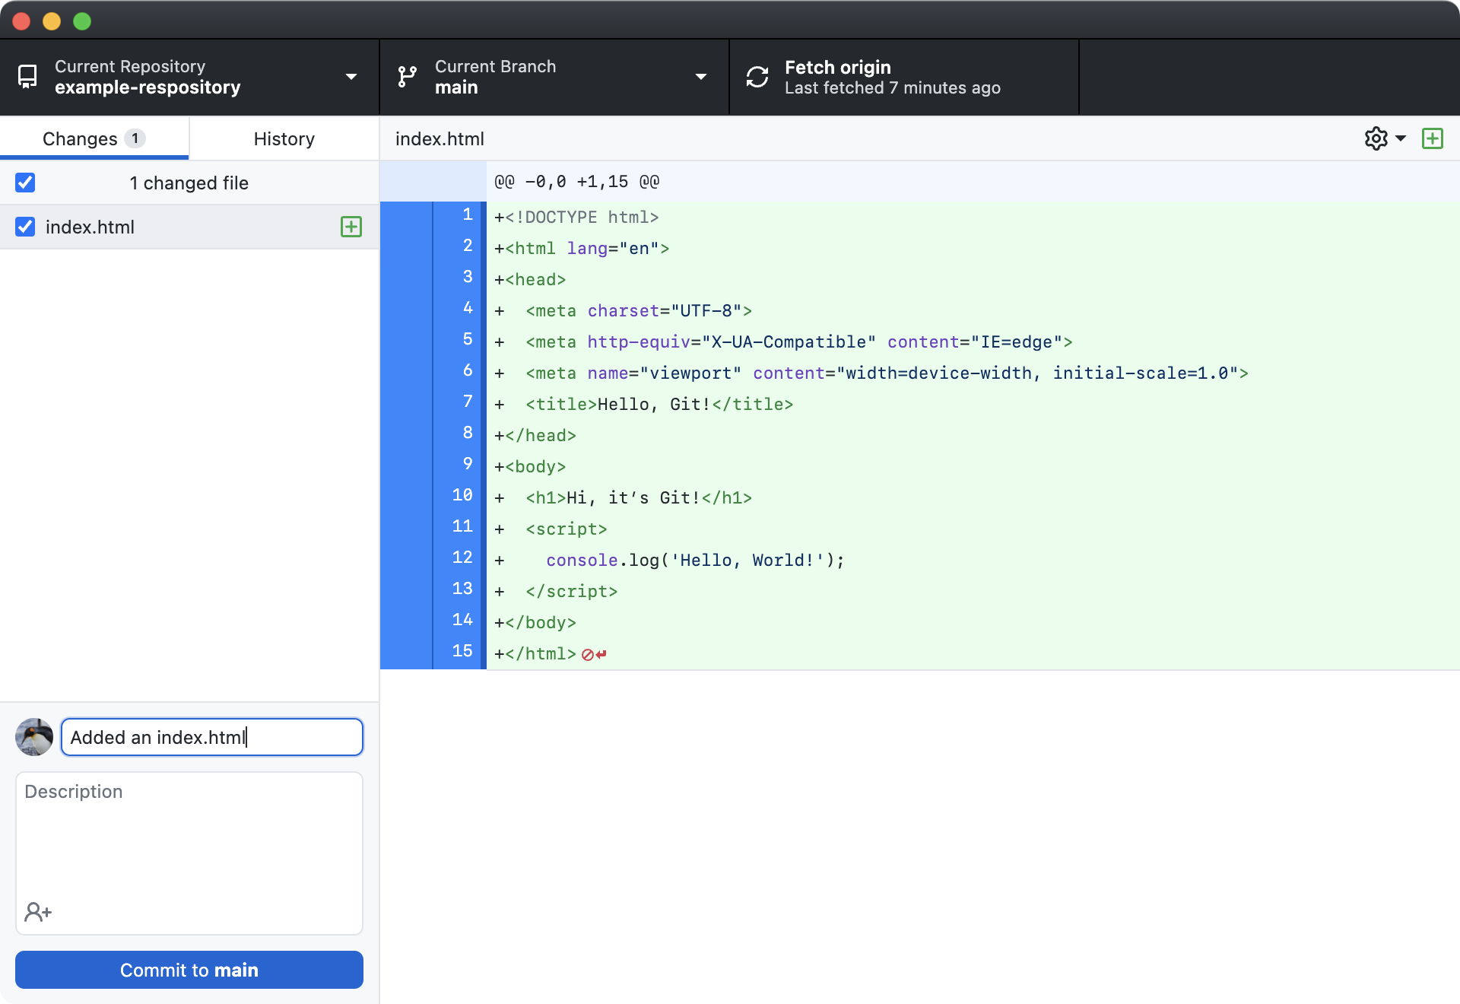
Task: Click the add co-authors icon
Action: (37, 911)
